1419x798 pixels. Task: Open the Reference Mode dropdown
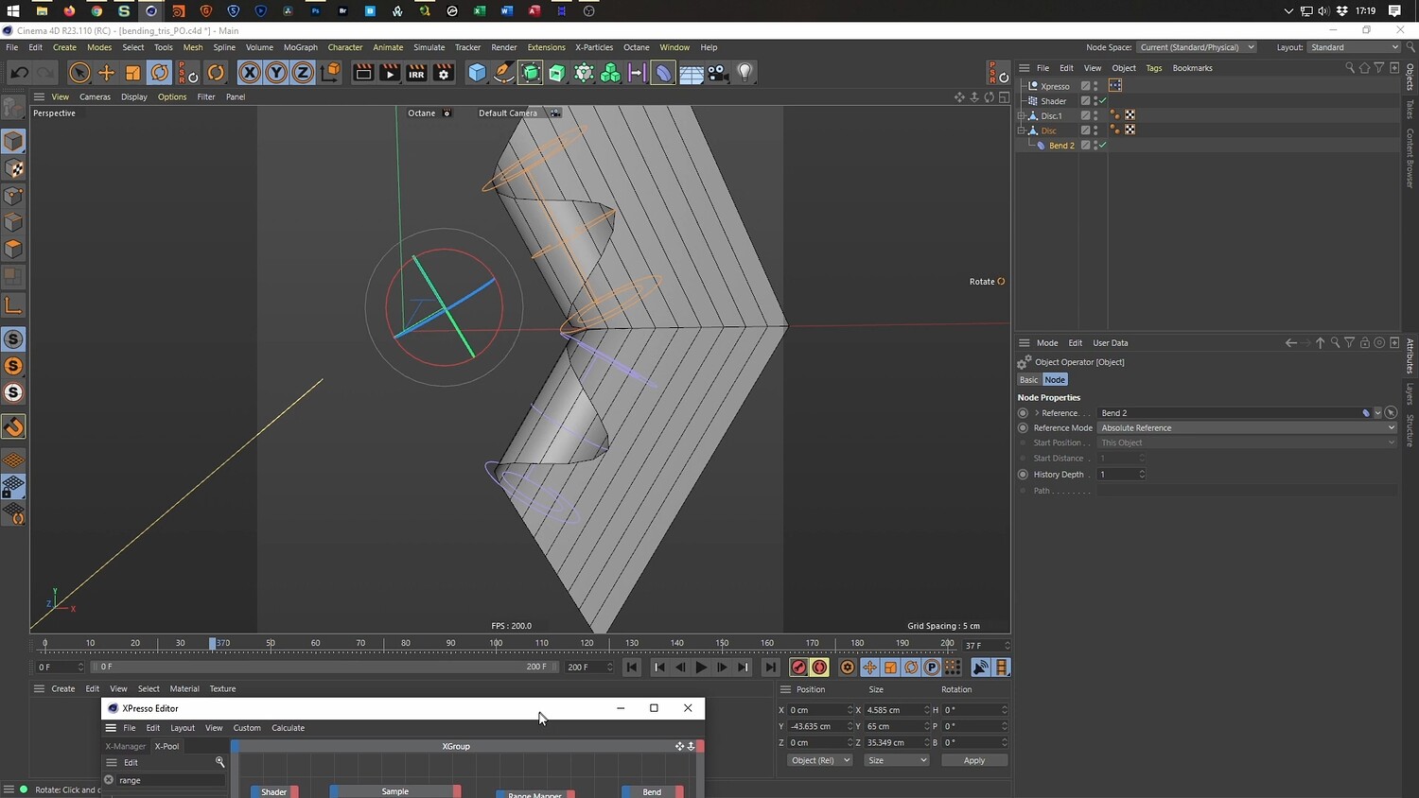pyautogui.click(x=1247, y=428)
